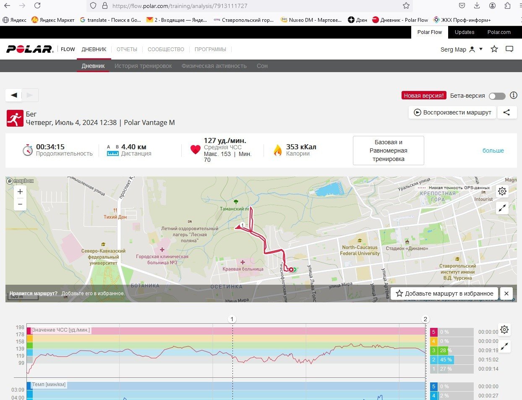Click heart rate zone 5 color swatch
The height and width of the screenshot is (400, 522).
434,332
